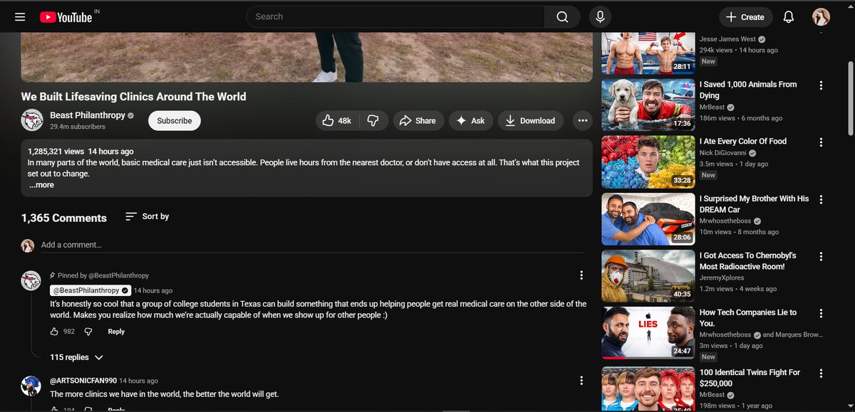
Task: Click 1,365 Comments heading
Action: tap(64, 218)
